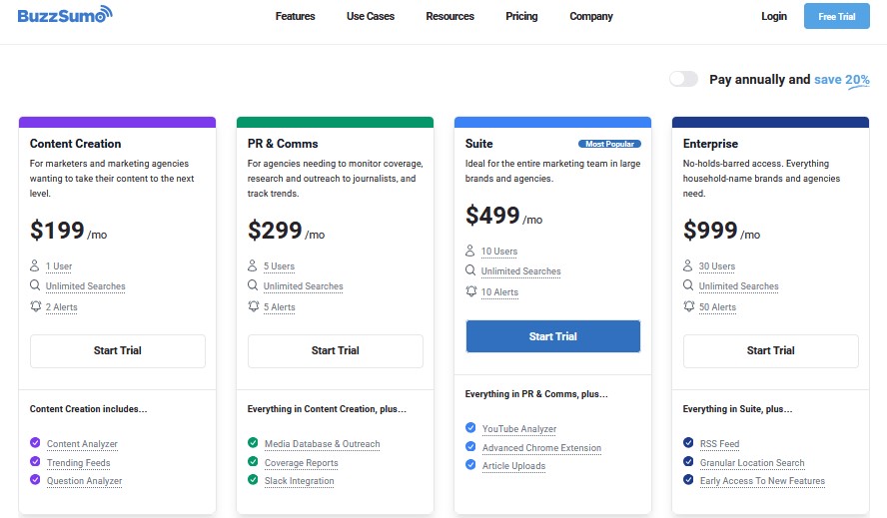Toggle the Pay annually switch
Image resolution: width=887 pixels, height=518 pixels.
tap(683, 79)
